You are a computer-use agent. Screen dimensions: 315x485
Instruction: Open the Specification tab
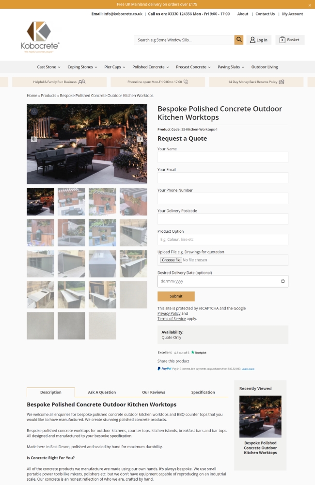click(203, 392)
